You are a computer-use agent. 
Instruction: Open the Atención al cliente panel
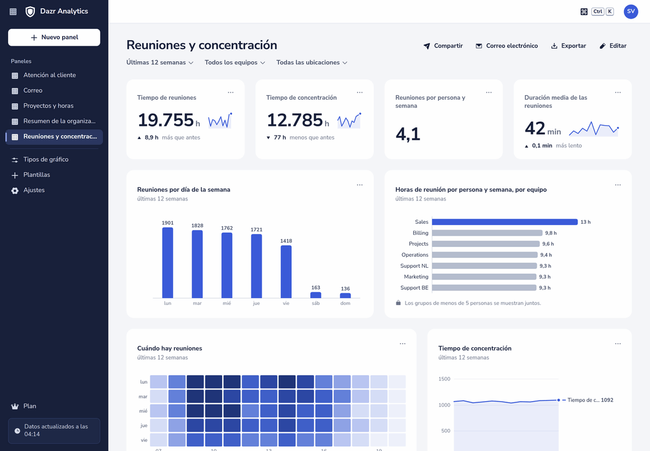[54, 75]
